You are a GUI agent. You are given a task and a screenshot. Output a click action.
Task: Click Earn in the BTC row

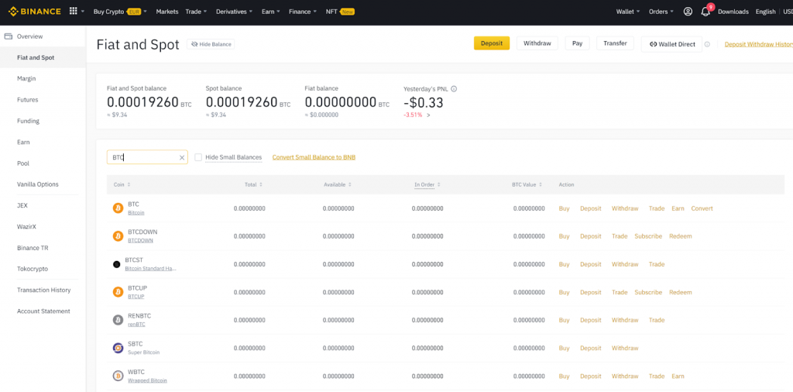(678, 208)
